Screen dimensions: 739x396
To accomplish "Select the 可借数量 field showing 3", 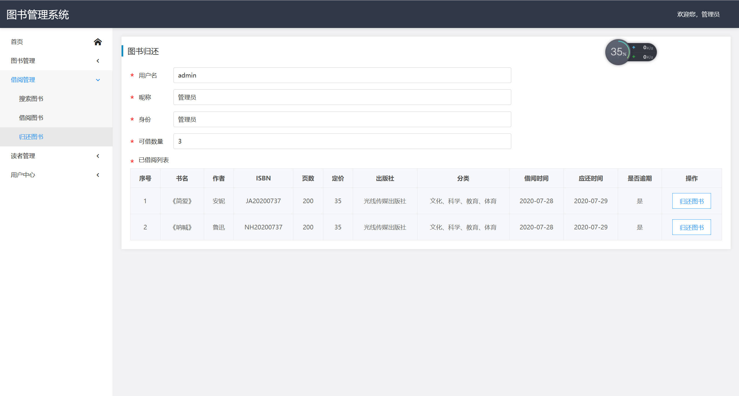I will (342, 141).
